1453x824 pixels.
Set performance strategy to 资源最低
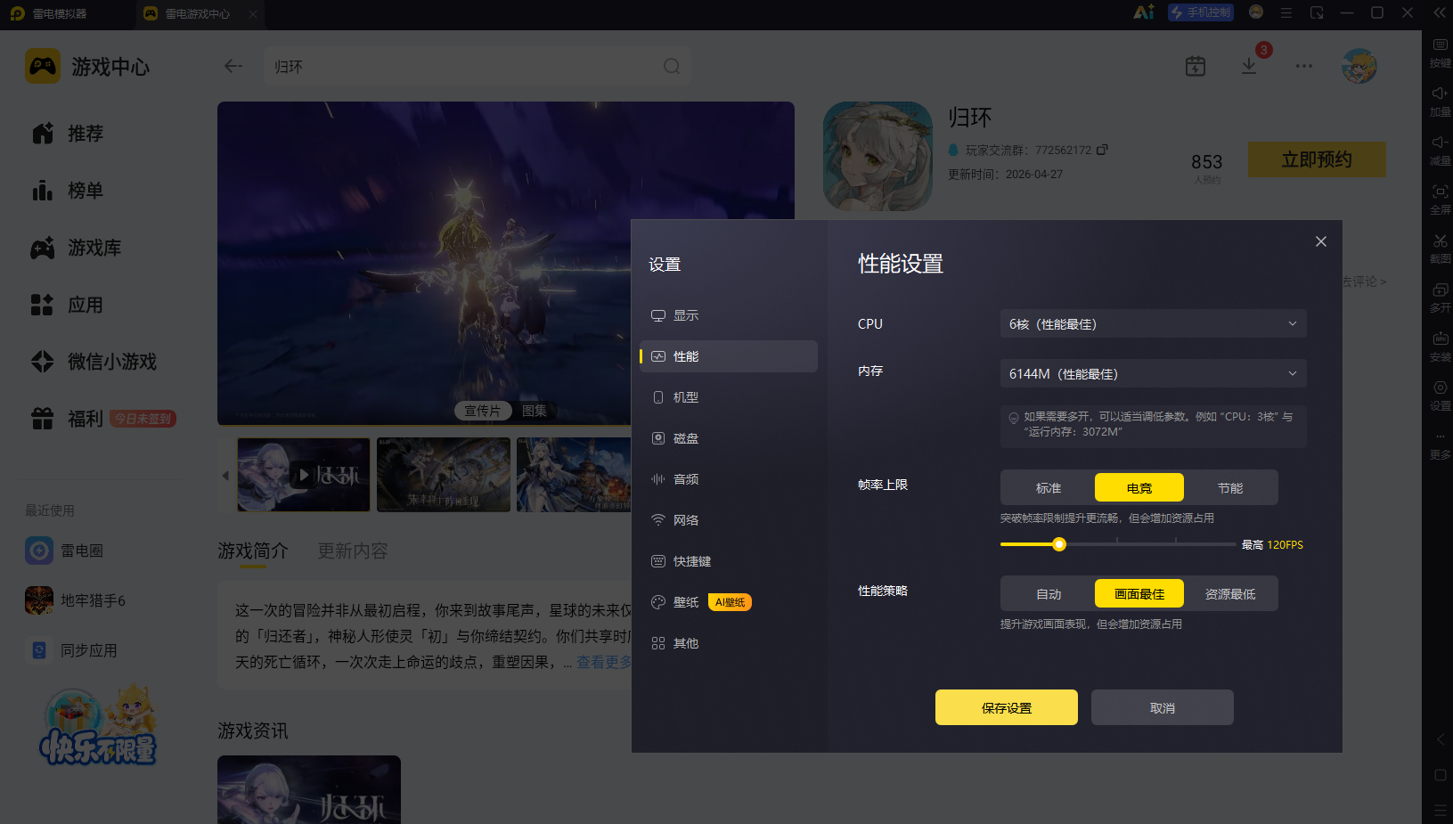[1230, 593]
